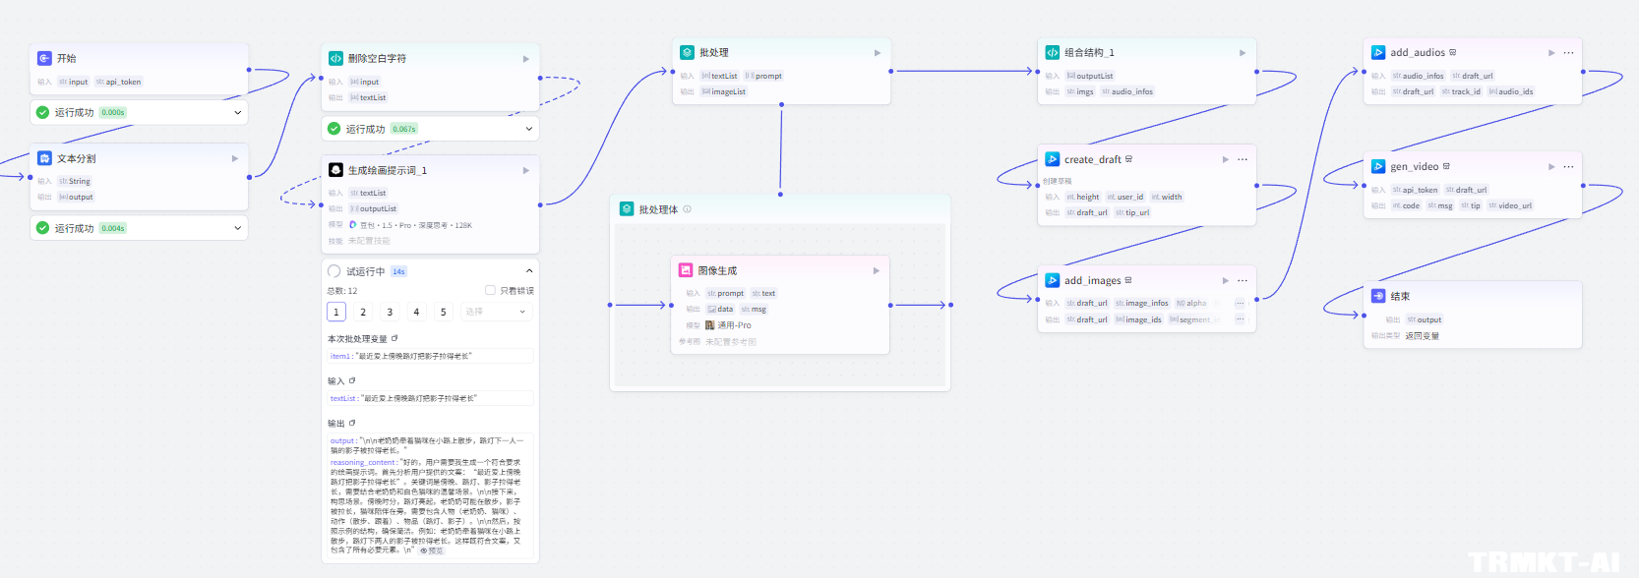Expand the 开始 node's 运行成功 result
This screenshot has width=1639, height=578.
tap(237, 113)
